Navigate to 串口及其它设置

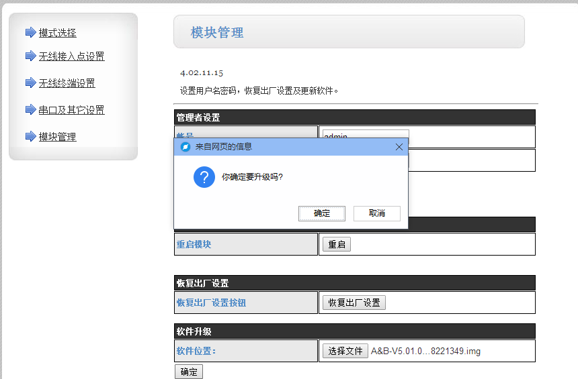71,111
